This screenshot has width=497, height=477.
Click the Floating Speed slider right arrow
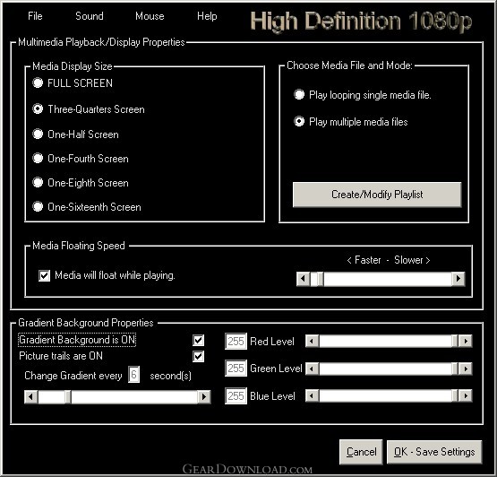(458, 279)
